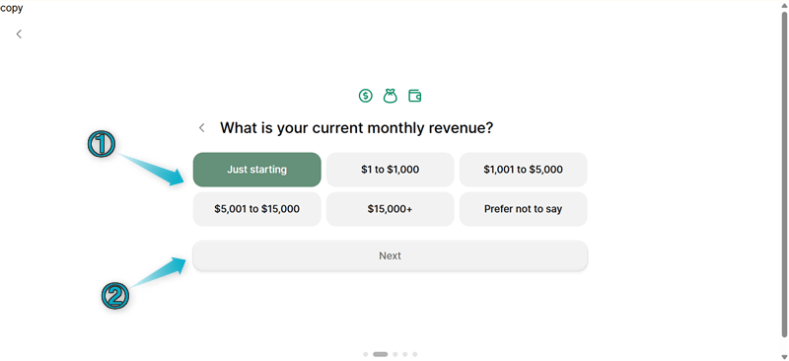Click the first step pagination dot
The height and width of the screenshot is (361, 789).
pyautogui.click(x=366, y=354)
